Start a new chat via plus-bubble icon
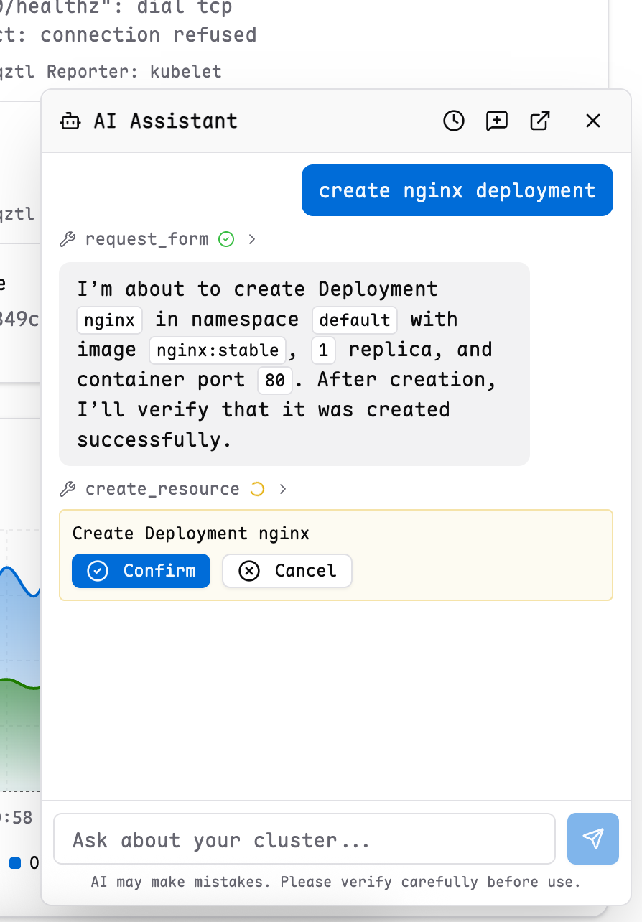642x922 pixels. (x=496, y=121)
